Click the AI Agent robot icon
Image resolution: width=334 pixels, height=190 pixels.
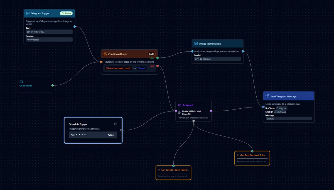(180, 105)
